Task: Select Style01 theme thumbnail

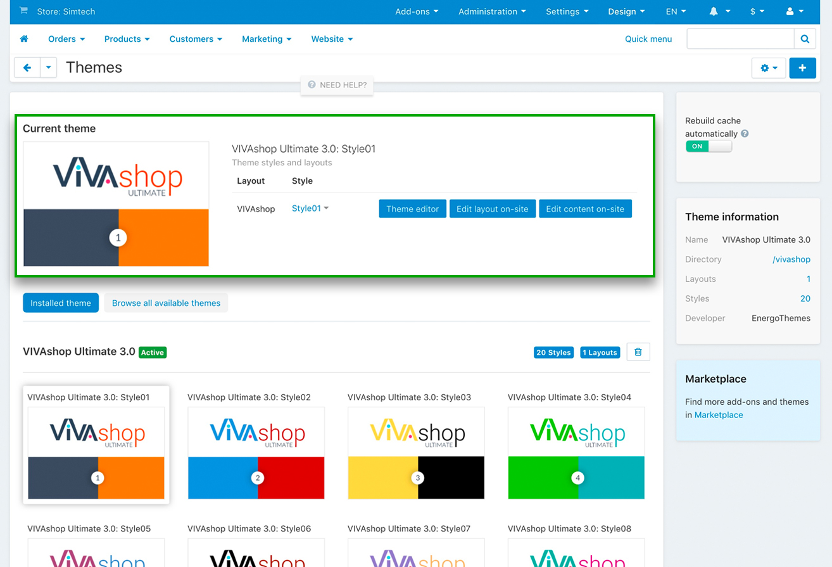Action: [x=96, y=453]
